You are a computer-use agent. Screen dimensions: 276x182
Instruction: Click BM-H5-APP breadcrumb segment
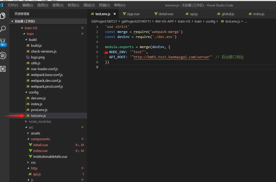click(x=164, y=21)
